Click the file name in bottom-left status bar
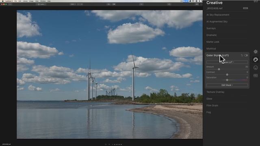Viewport: 260px width, 146px height. pos(6,144)
